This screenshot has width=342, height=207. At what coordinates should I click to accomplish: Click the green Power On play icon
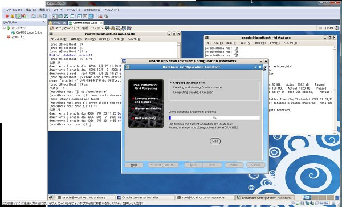pos(19,16)
